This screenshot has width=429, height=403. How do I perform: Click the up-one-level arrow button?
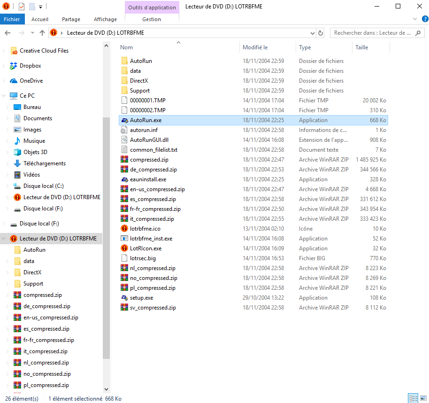42,33
